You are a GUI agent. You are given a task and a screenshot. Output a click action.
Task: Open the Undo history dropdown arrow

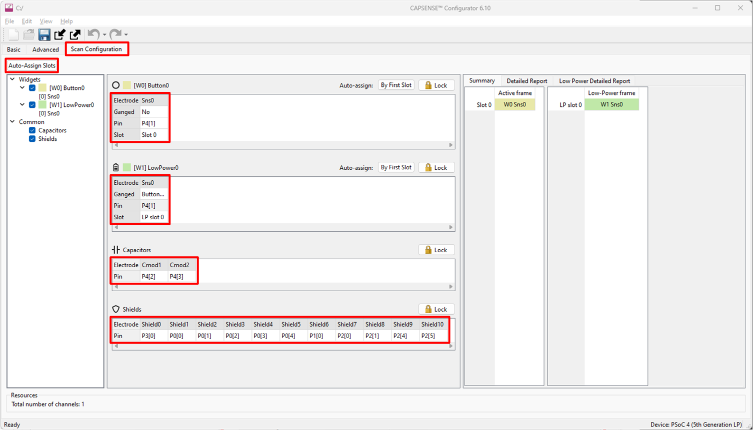tap(104, 35)
